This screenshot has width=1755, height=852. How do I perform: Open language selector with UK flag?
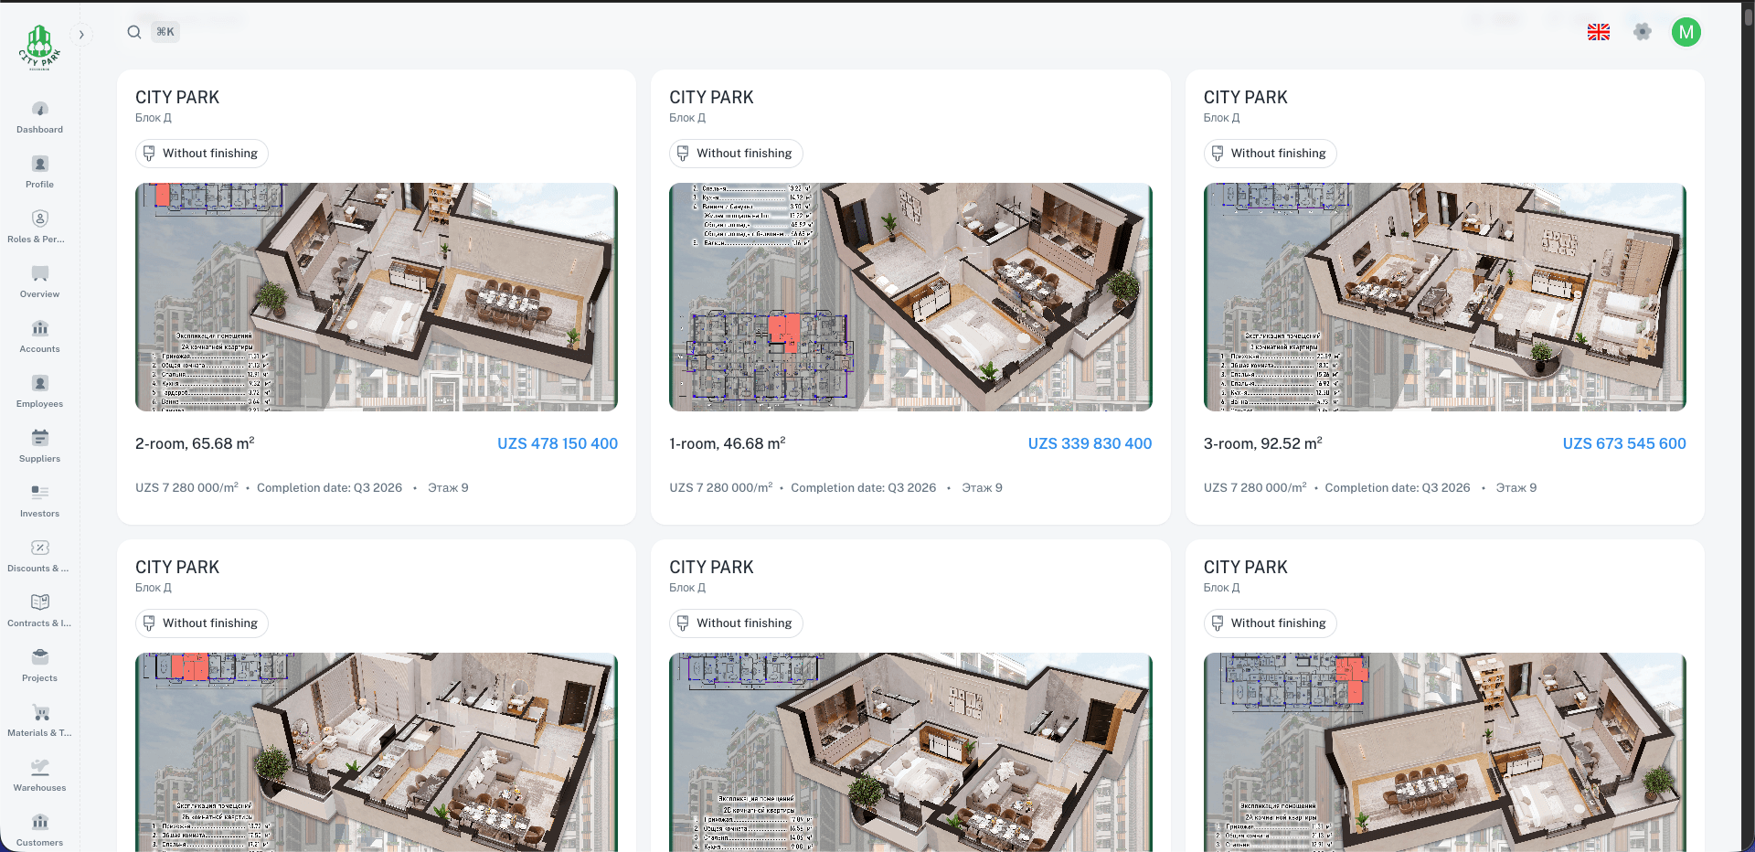pyautogui.click(x=1598, y=32)
